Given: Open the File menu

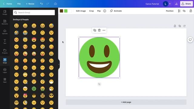Looking at the screenshot, I should click(19, 4).
